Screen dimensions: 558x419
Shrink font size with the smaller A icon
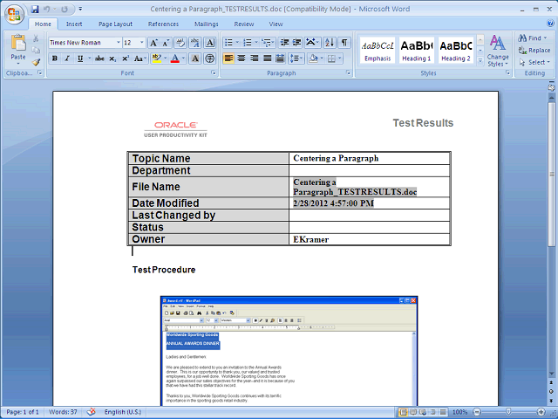click(x=166, y=43)
